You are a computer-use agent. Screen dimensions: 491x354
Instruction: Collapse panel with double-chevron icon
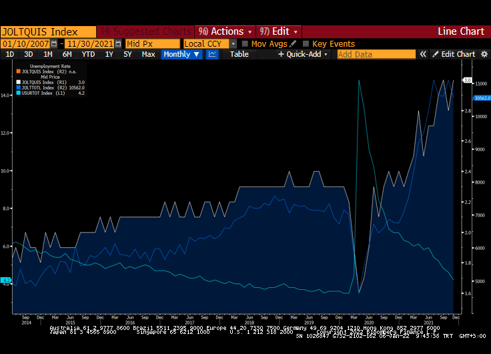[x=423, y=54]
